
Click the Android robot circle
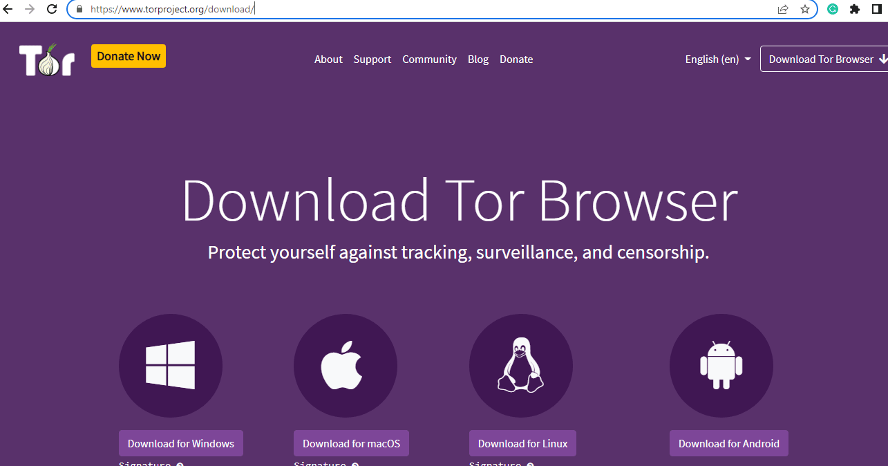point(721,365)
